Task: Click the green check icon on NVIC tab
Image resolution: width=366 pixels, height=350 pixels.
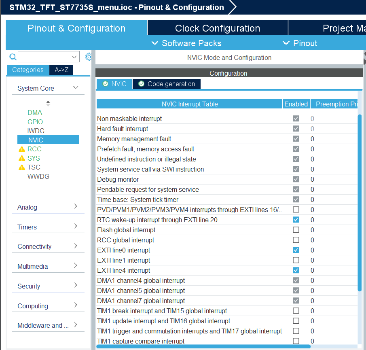Action: [x=106, y=84]
